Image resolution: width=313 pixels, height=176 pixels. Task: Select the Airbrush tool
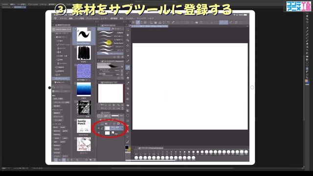pyautogui.click(x=128, y=83)
